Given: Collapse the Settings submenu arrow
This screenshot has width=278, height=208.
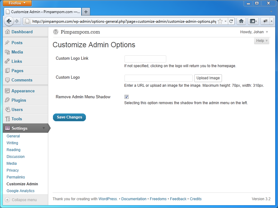Looking at the screenshot, I should (44, 128).
